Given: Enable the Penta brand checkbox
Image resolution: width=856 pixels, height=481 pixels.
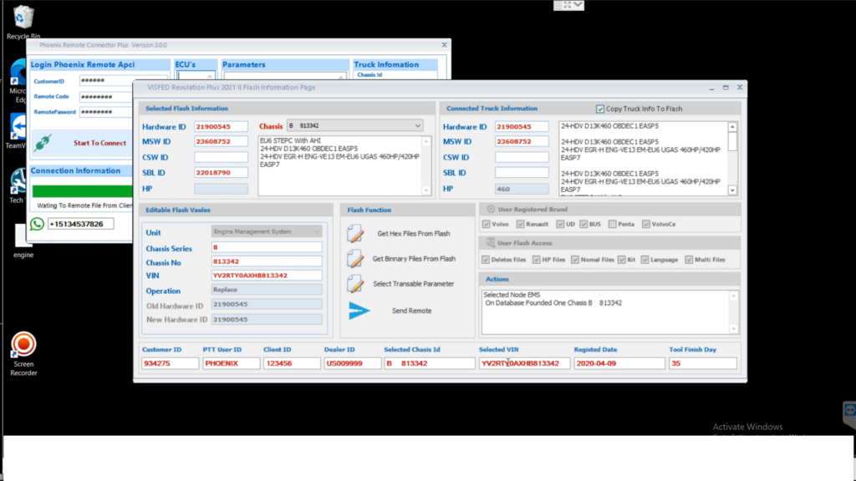Looking at the screenshot, I should click(x=612, y=224).
